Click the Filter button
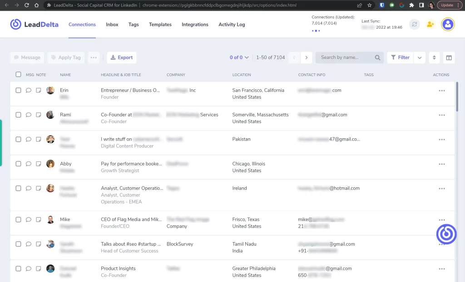The height and width of the screenshot is (282, 465). click(400, 58)
